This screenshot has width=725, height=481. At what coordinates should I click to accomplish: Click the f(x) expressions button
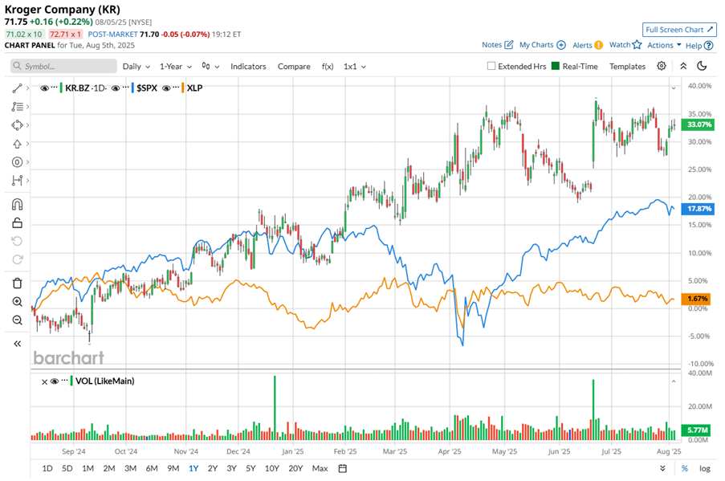328,66
